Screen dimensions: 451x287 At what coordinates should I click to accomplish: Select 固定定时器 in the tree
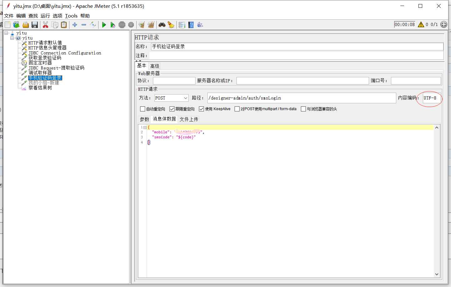pos(40,63)
